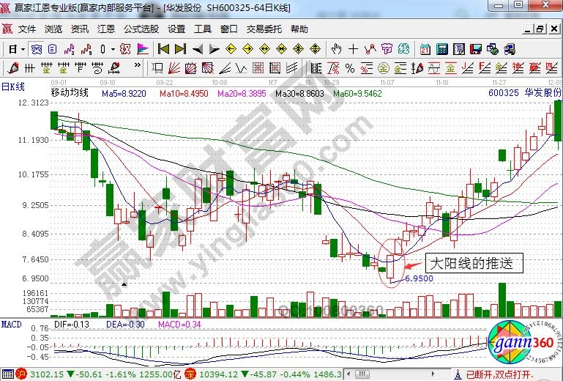Click the horizontal scrollbar thumb in status bar

(x=364, y=374)
